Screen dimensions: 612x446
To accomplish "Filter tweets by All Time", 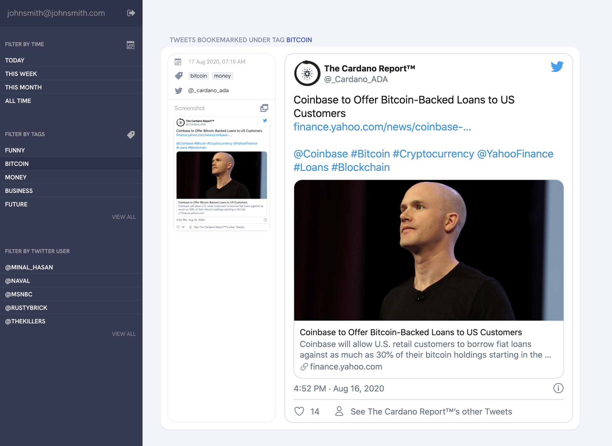I will point(71,101).
